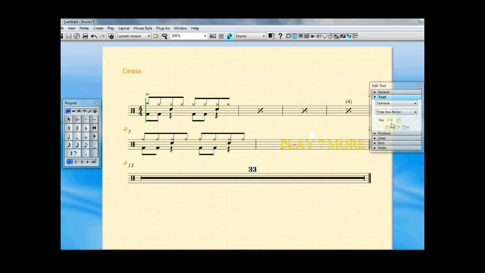Close the Keypad window
Viewport: 485px width, 273px height.
(x=96, y=103)
